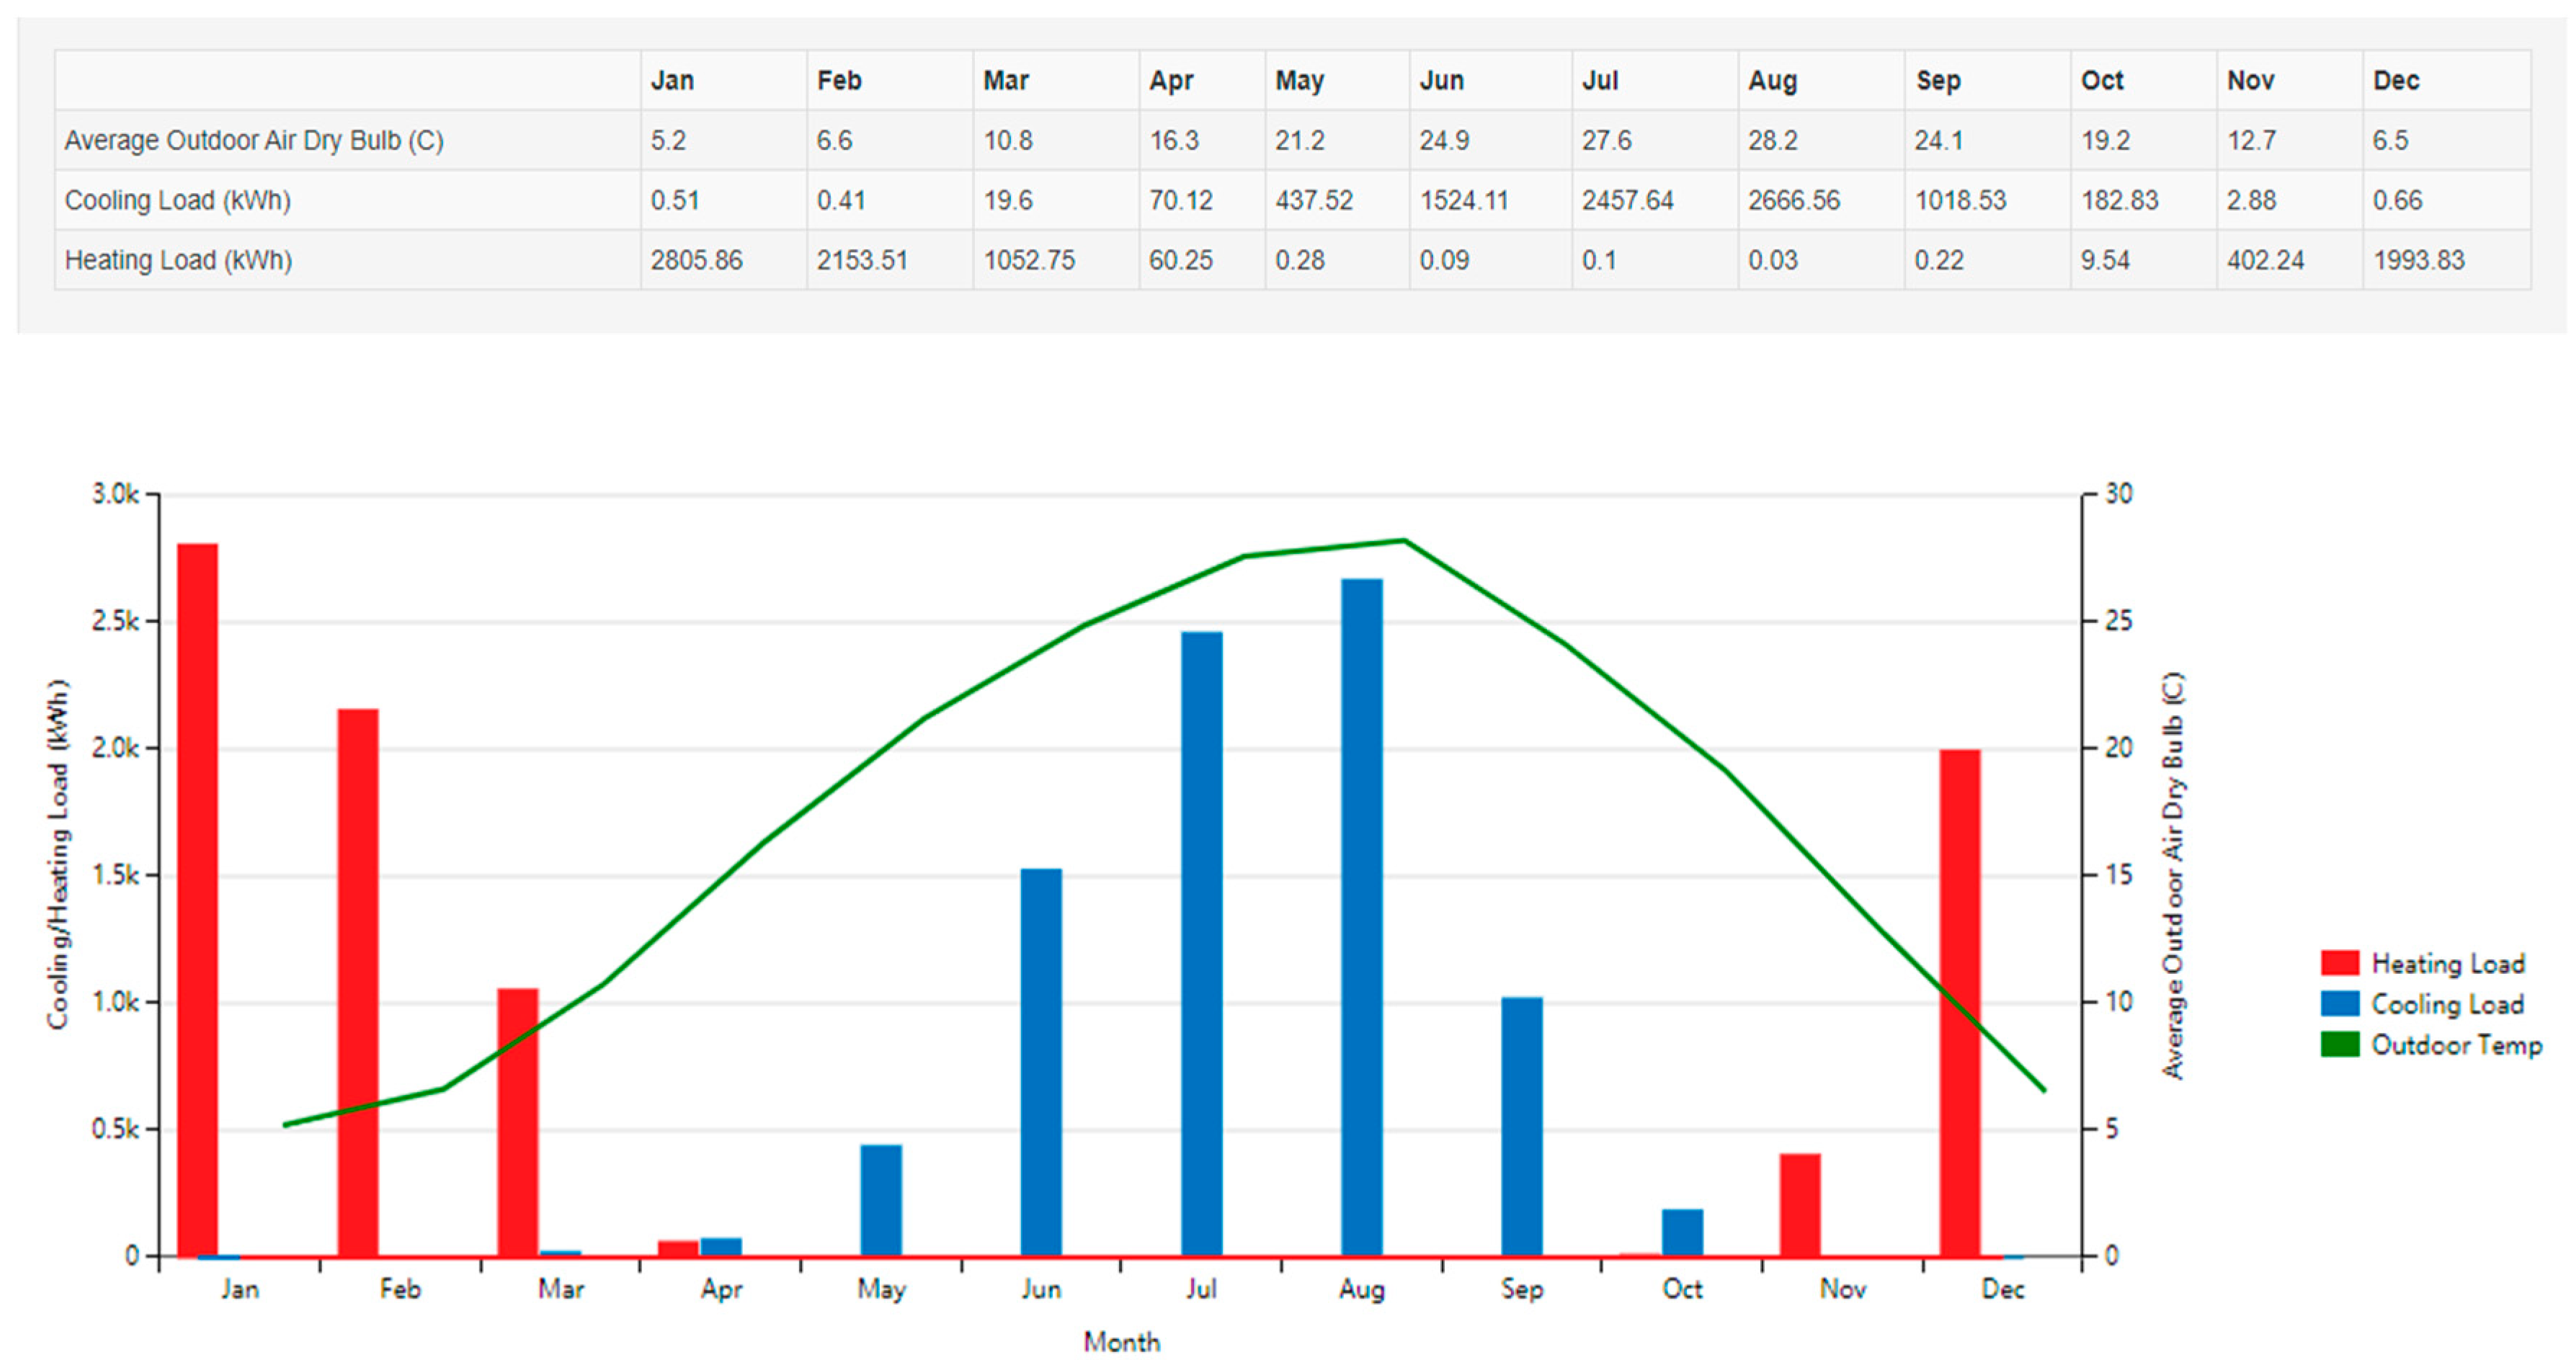The height and width of the screenshot is (1360, 2576).
Task: Click the 3.0k left axis tick label
Action: click(116, 493)
